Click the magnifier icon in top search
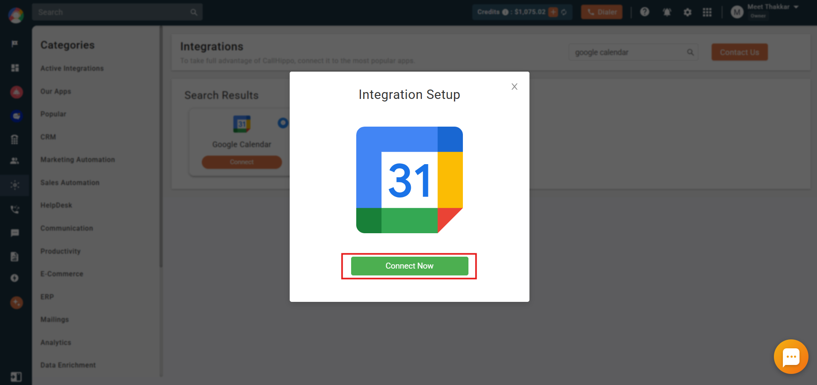 point(194,12)
